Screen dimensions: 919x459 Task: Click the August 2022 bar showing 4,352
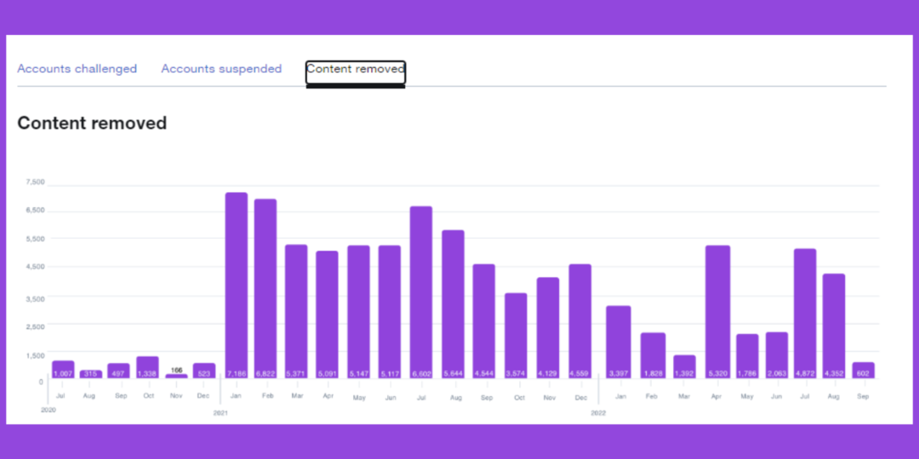pos(834,326)
